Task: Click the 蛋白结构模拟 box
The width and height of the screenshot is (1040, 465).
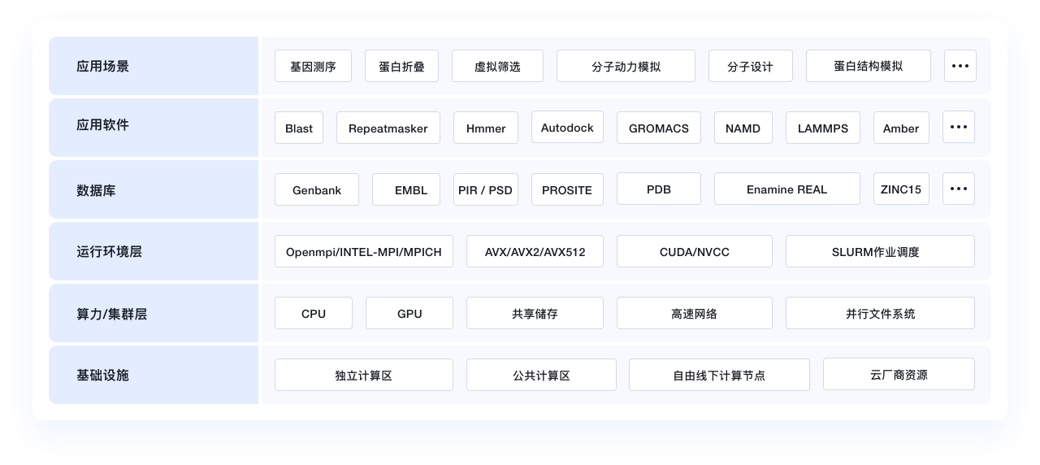Action: point(868,66)
